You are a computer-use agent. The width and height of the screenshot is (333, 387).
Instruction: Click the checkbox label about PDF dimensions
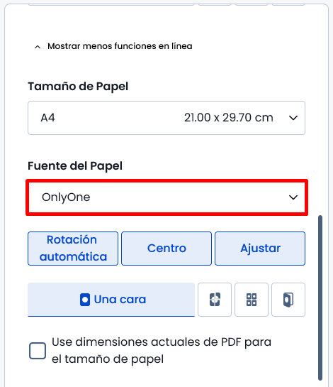[x=162, y=351]
